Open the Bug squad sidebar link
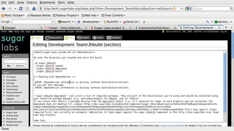 tap(11, 119)
